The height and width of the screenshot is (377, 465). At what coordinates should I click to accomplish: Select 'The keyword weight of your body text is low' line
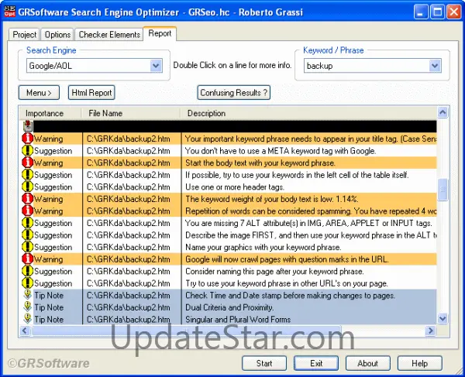click(272, 199)
